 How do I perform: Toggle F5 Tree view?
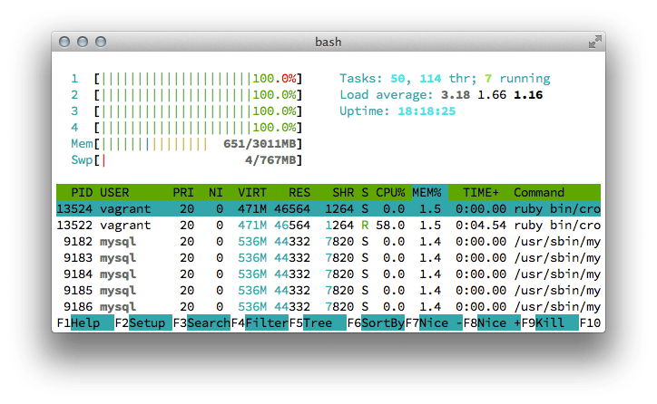(318, 322)
